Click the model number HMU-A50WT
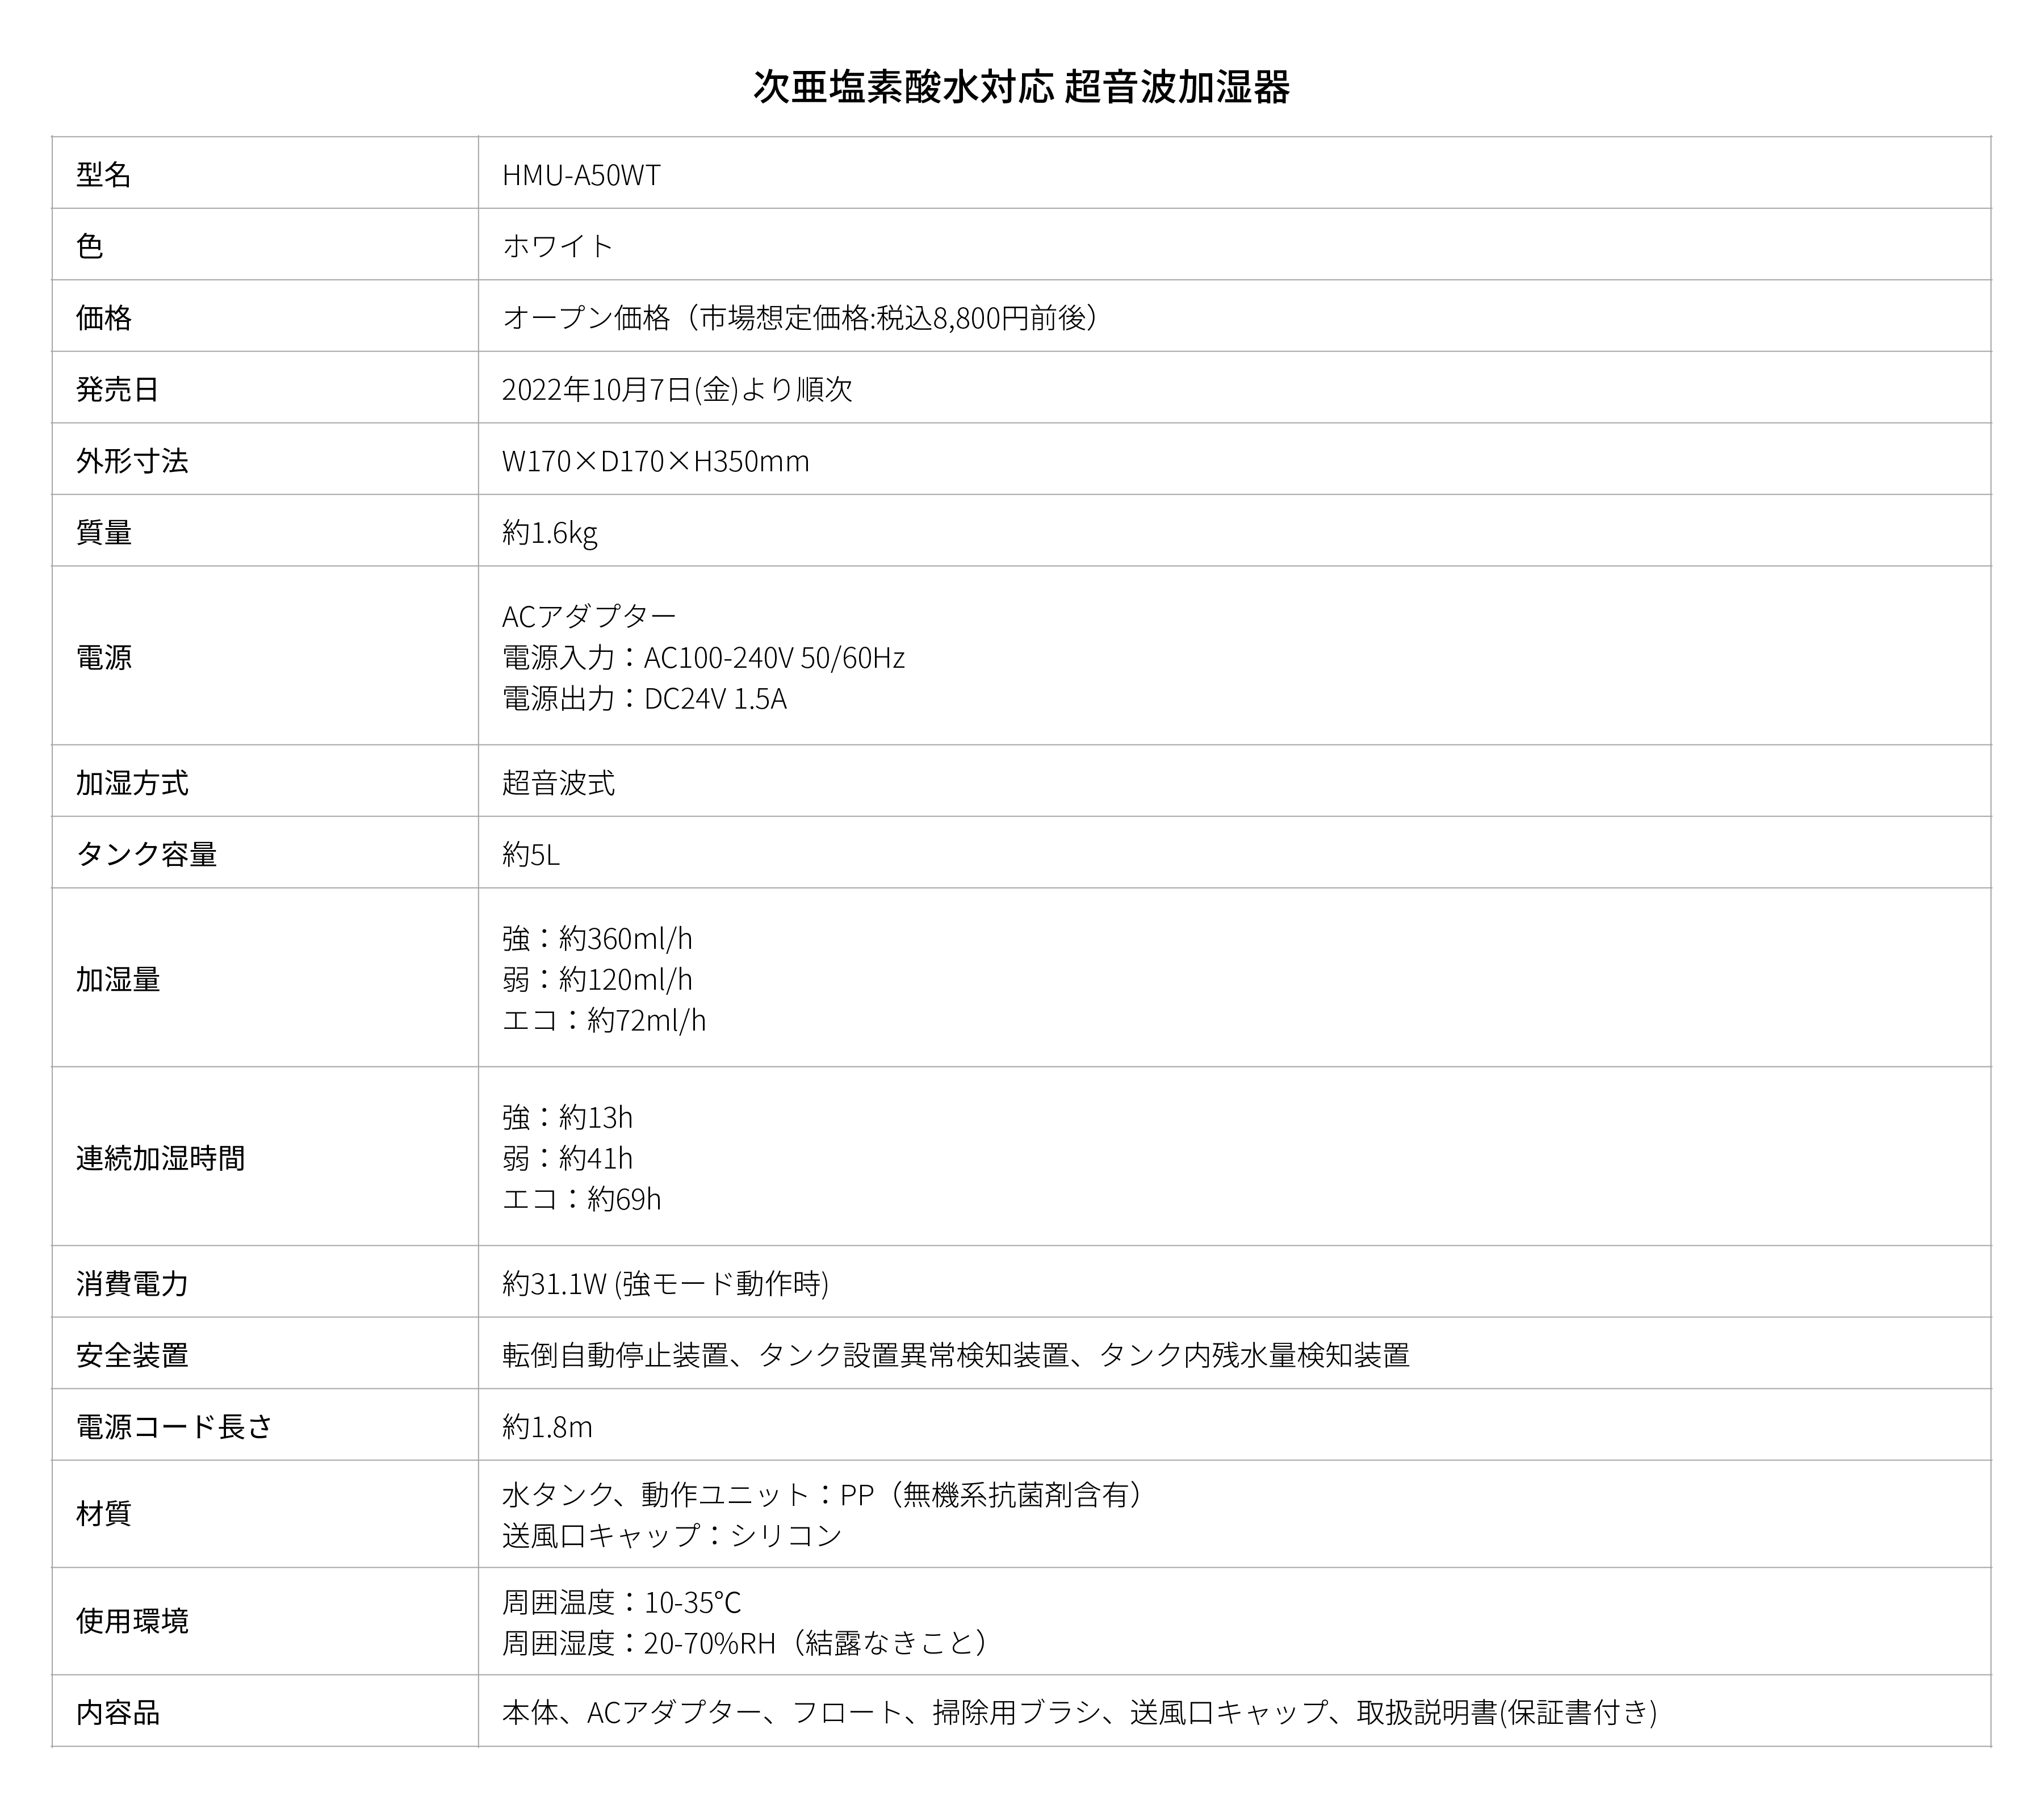Screen dimensions: 2044x1817 [x=581, y=175]
